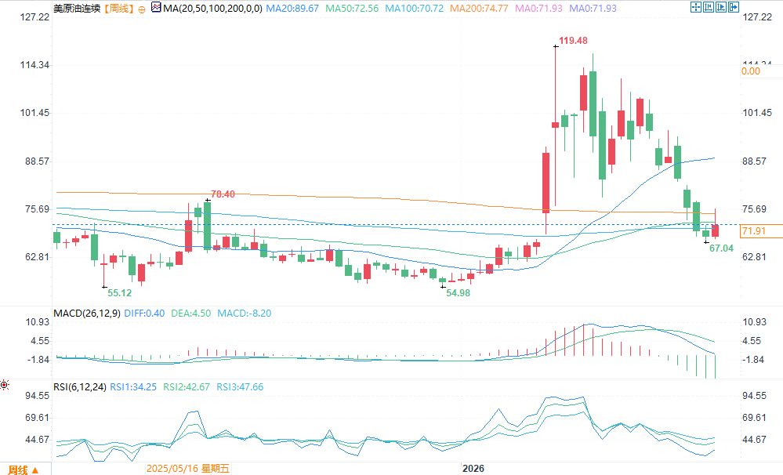Viewport: 783px width, 475px height.
Task: Click the 54.98 low price marker
Action: pos(458,293)
